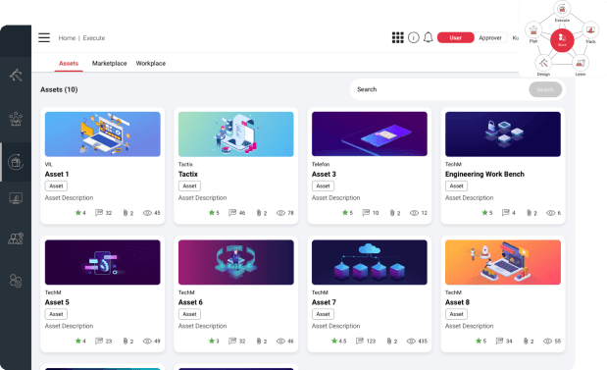This screenshot has height=370, width=607.
Task: Click Asset 1 comments icon
Action: click(99, 212)
